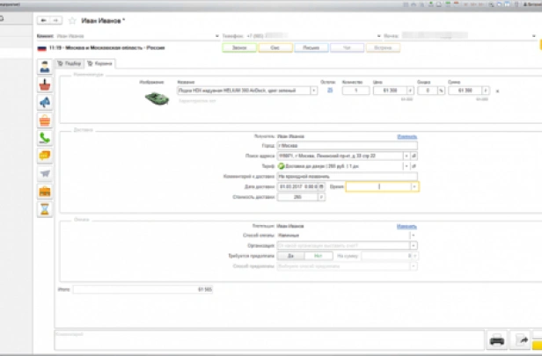Click the printer icon at bottom right

tap(497, 340)
